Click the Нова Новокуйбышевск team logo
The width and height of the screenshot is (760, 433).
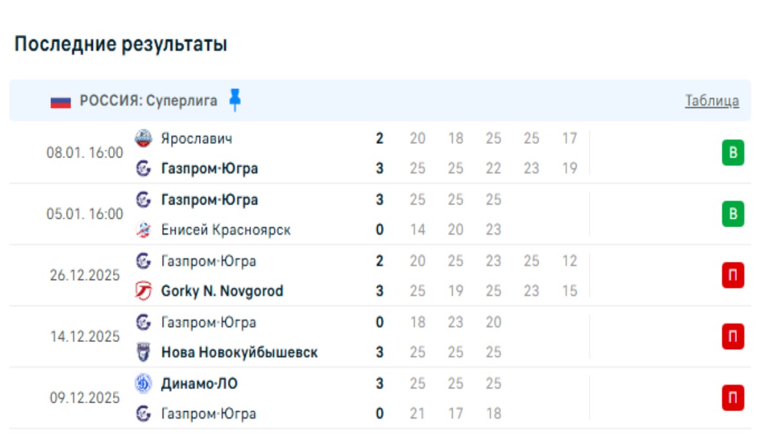[143, 352]
